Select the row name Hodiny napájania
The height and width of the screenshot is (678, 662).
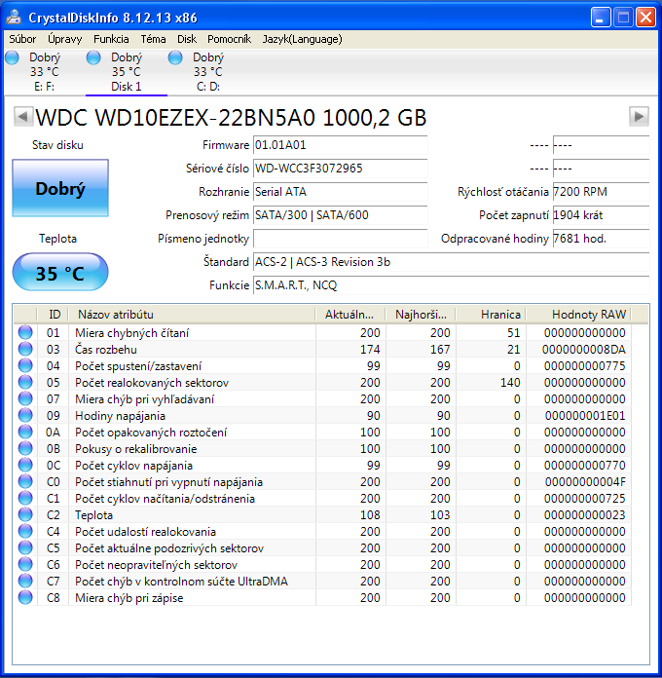click(120, 416)
